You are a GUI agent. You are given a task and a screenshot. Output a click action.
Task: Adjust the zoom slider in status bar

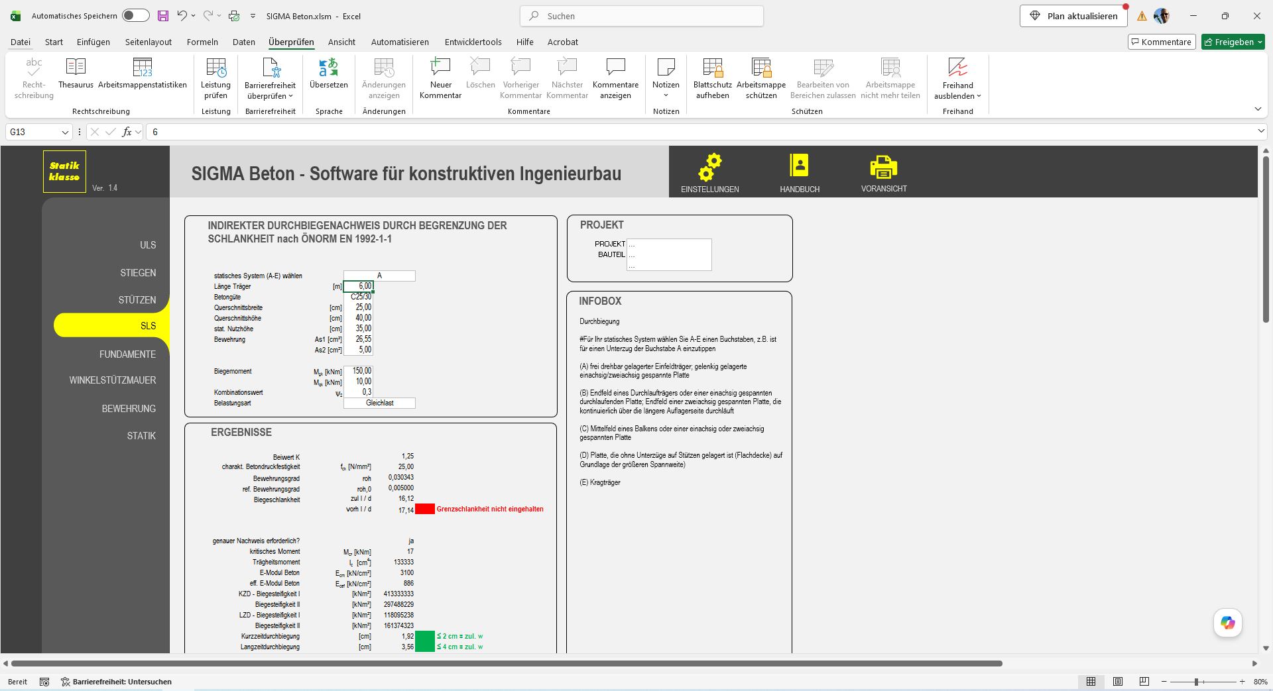[1196, 682]
